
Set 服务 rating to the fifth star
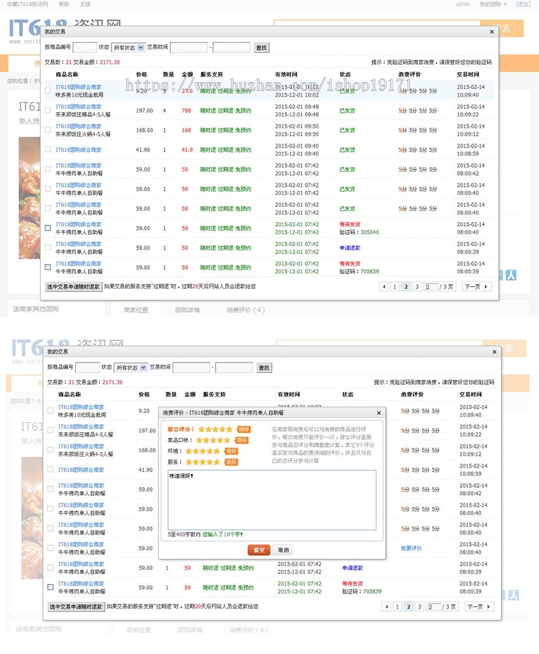click(216, 462)
